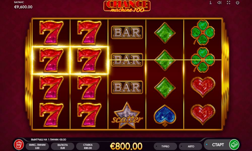
Task: Click the Баланс €9,600.00 balance display
Action: (23, 5)
